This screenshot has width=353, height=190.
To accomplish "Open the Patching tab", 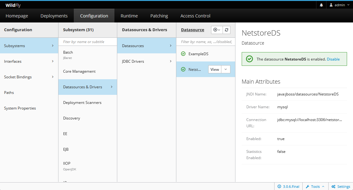I will coord(159,16).
